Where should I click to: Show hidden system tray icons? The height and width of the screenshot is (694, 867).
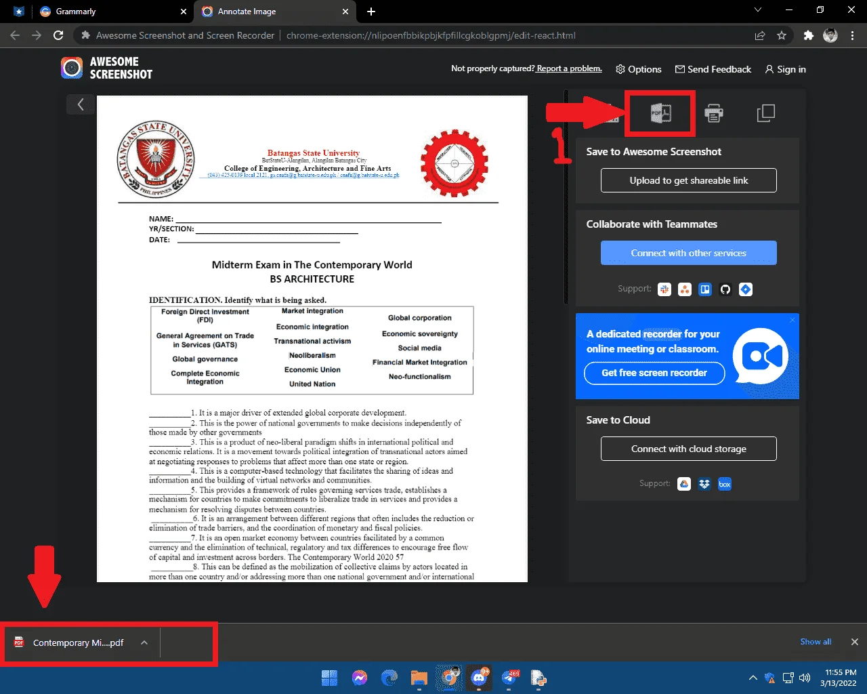tap(753, 678)
